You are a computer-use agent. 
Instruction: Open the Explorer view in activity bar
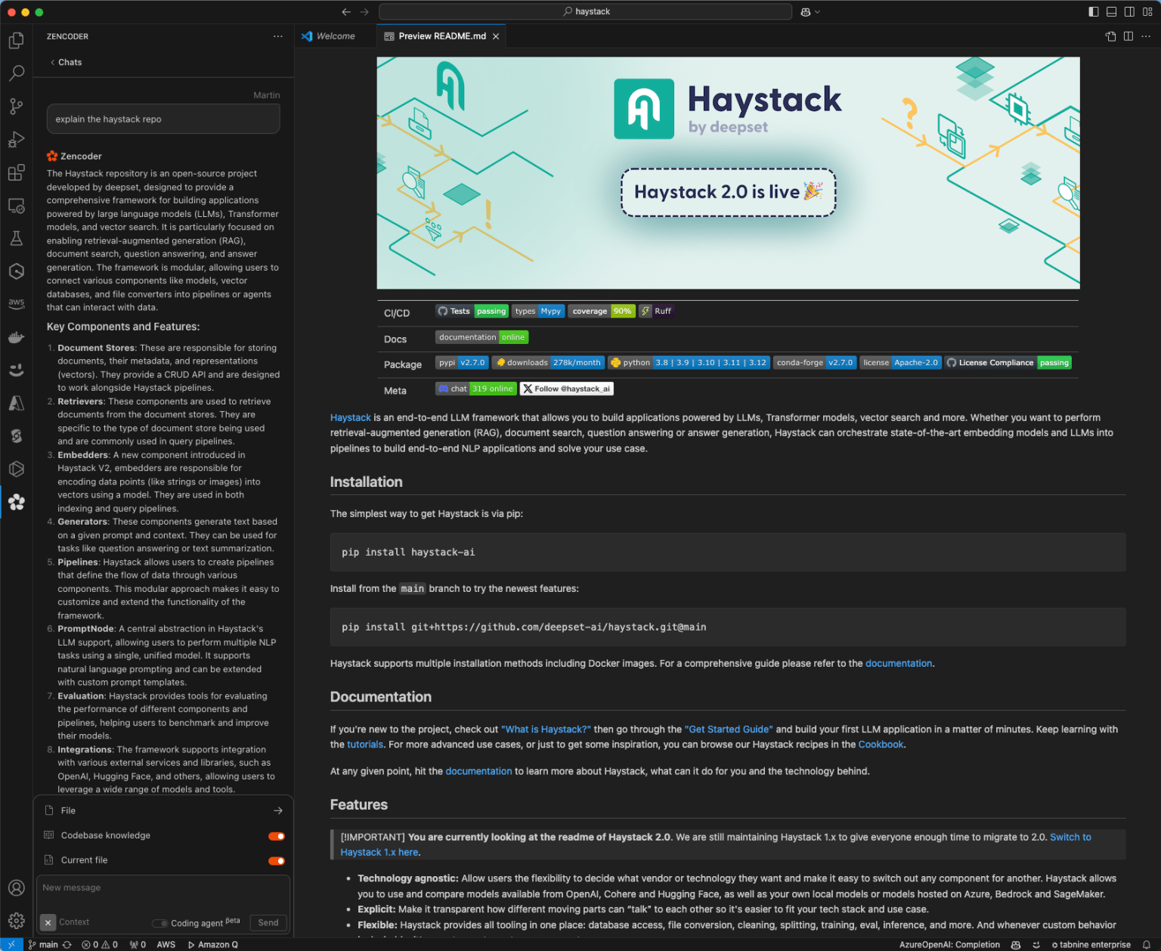coord(16,40)
